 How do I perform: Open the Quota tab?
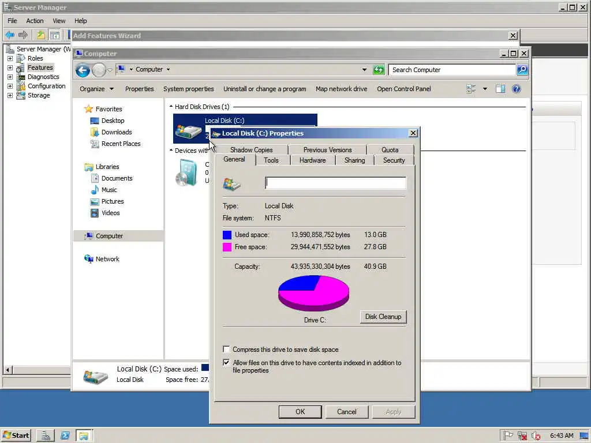coord(390,150)
